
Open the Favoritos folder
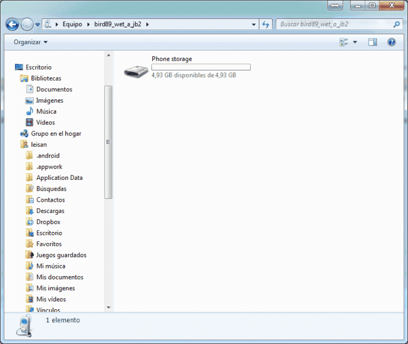49,244
